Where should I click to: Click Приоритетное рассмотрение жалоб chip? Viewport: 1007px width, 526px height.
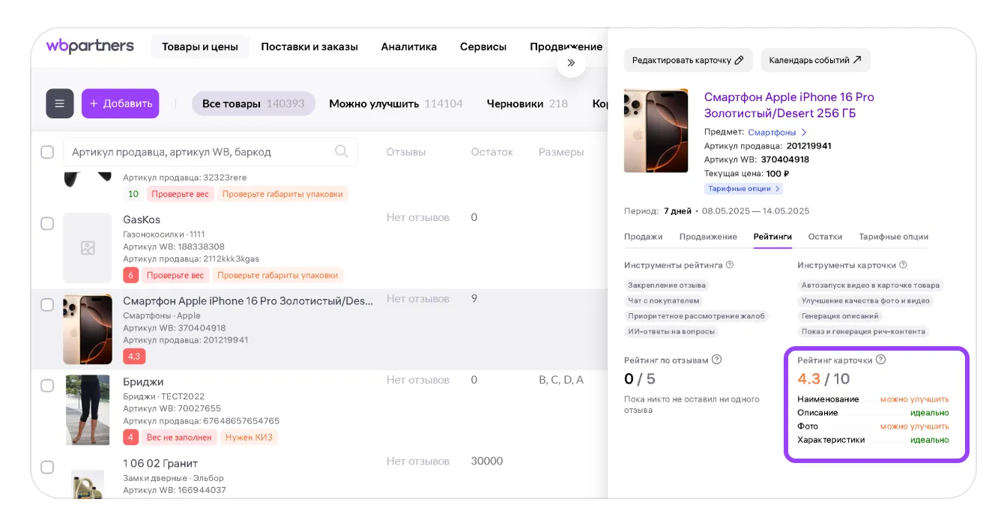click(697, 316)
